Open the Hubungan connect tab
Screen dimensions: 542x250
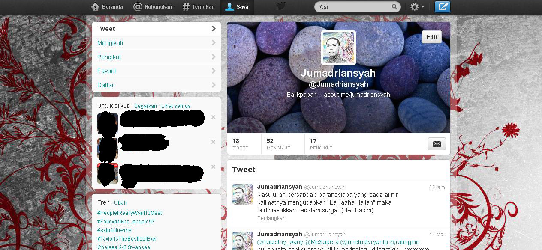(x=153, y=7)
